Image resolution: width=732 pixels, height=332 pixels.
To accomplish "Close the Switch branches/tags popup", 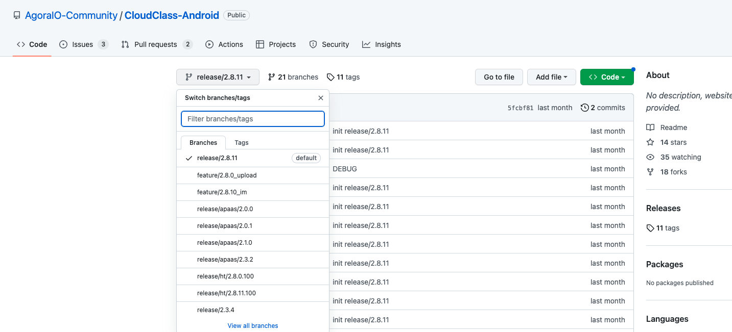I will click(x=321, y=98).
